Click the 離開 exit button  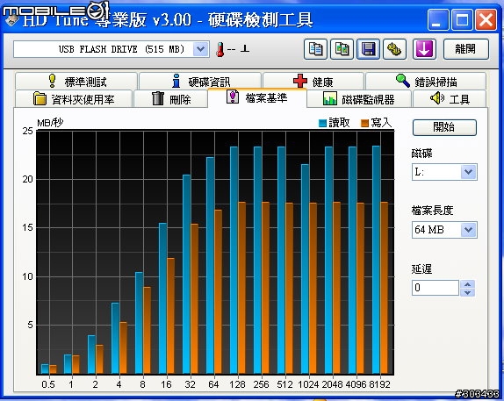(x=465, y=49)
